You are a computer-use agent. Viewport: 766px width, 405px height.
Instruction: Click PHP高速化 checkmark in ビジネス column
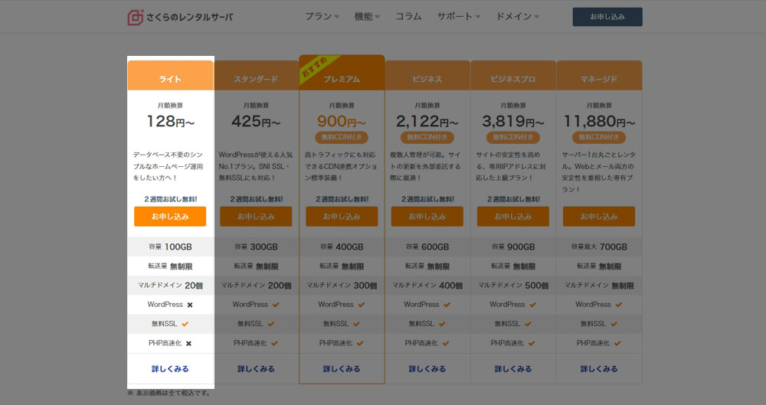point(446,344)
